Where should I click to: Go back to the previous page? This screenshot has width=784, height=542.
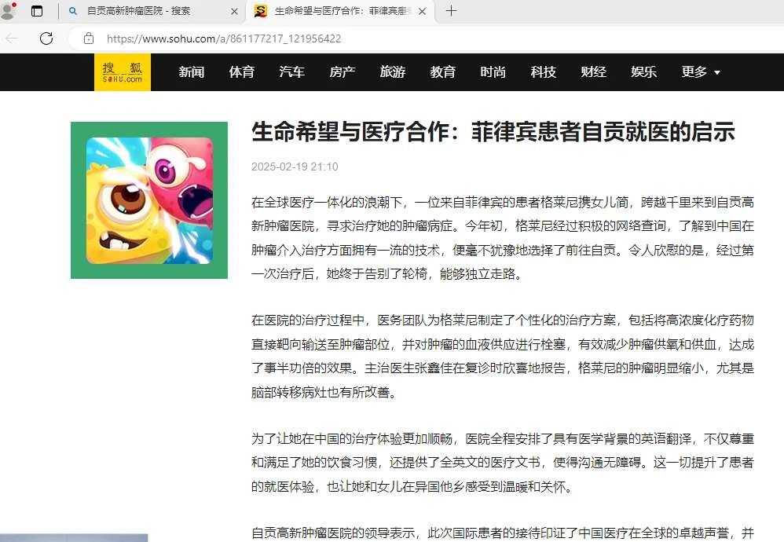coord(12,38)
